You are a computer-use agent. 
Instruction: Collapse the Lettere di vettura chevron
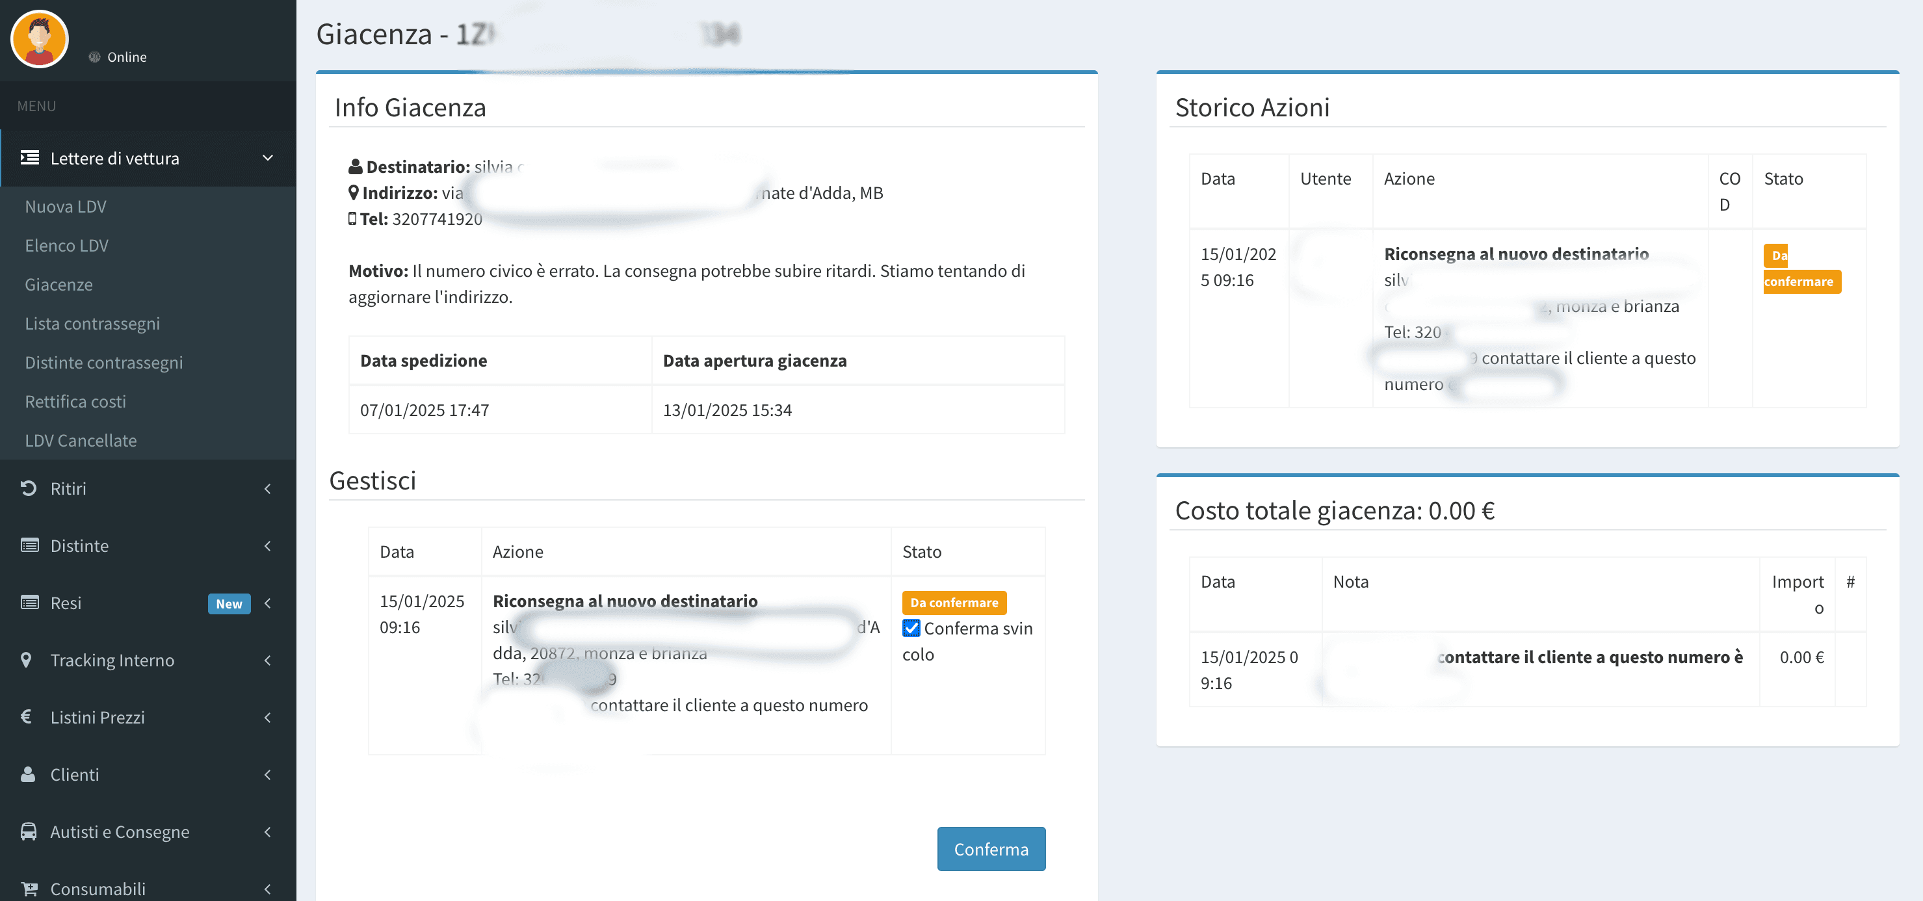267,157
